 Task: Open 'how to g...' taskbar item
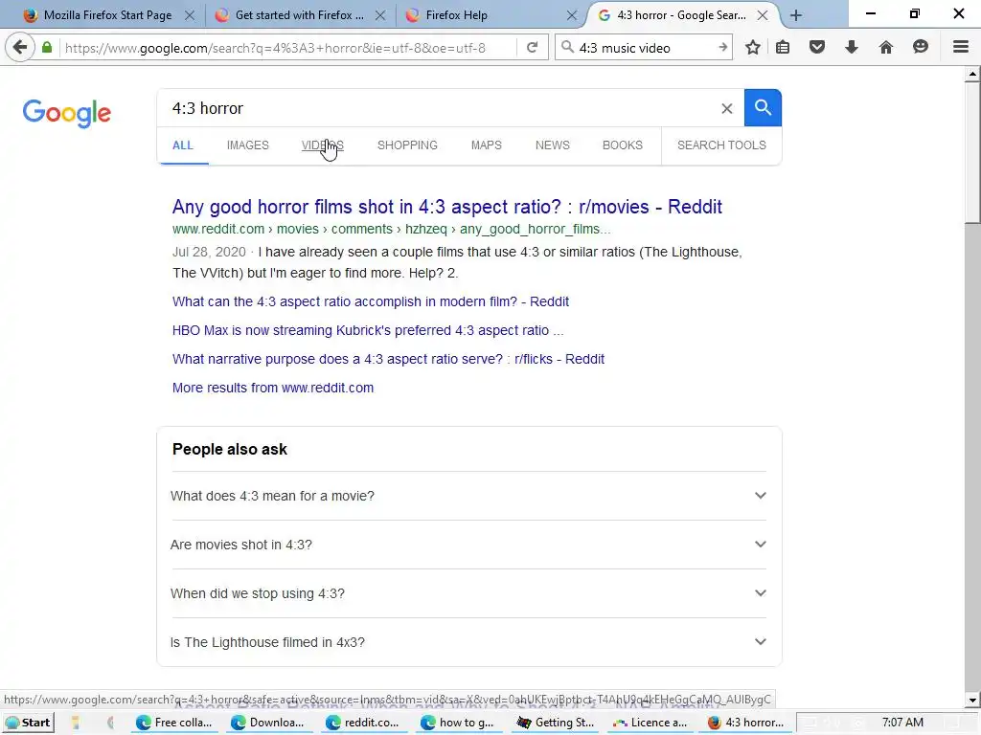460,723
